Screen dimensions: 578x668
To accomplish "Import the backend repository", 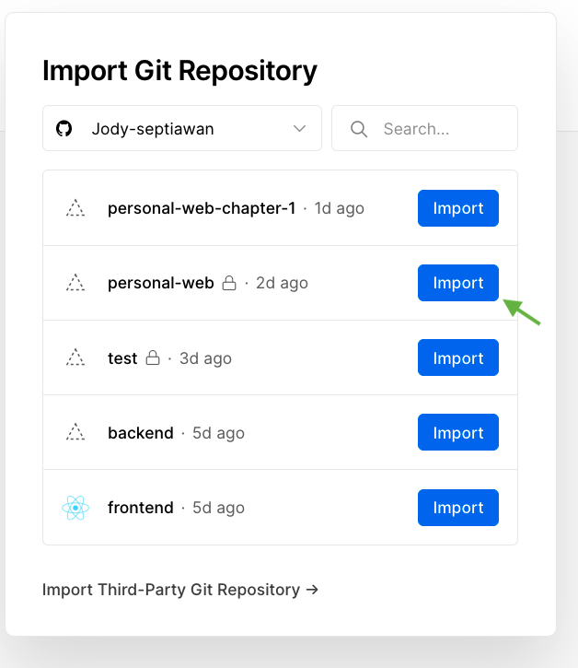I will (x=457, y=433).
